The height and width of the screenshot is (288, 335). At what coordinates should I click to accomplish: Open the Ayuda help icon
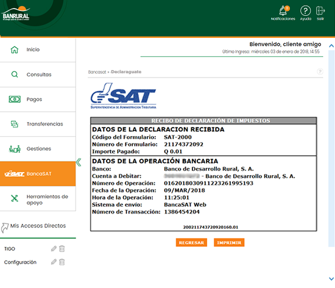pos(305,10)
